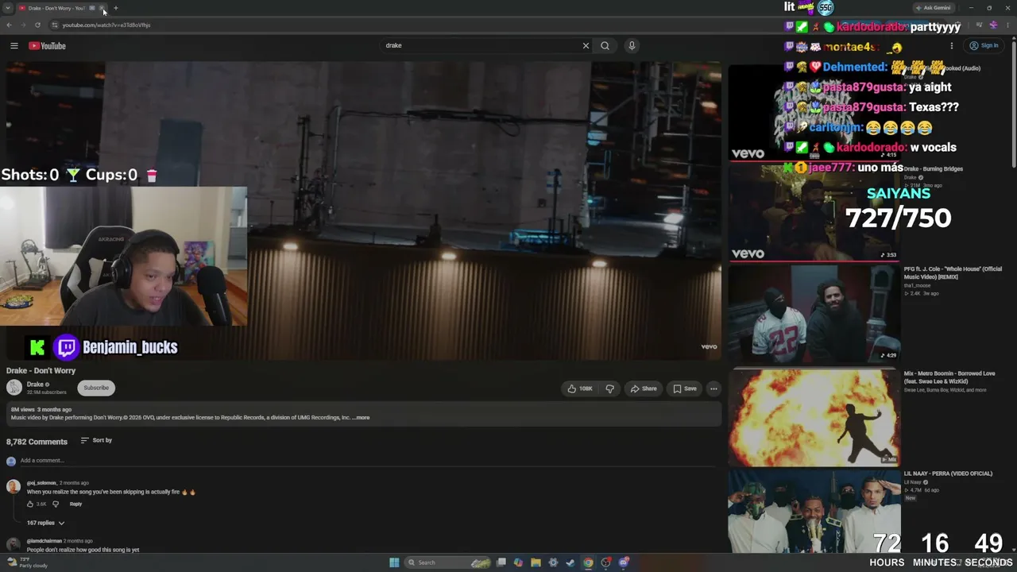Save the video to a playlist
This screenshot has width=1017, height=572.
685,388
